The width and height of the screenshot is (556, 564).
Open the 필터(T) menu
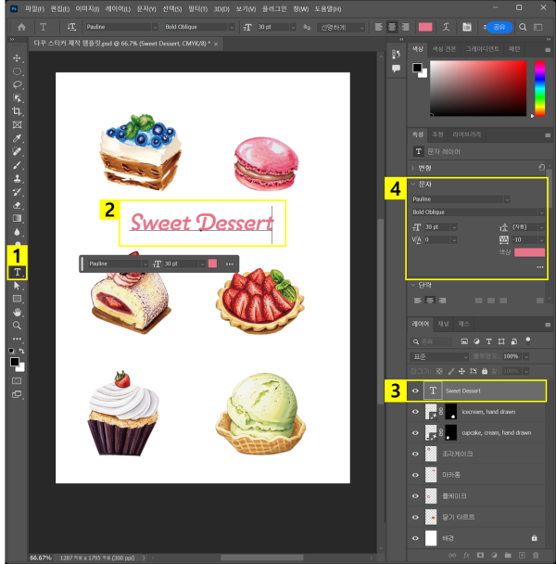197,8
